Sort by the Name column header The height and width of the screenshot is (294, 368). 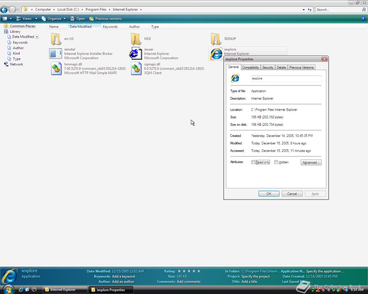tap(58, 26)
